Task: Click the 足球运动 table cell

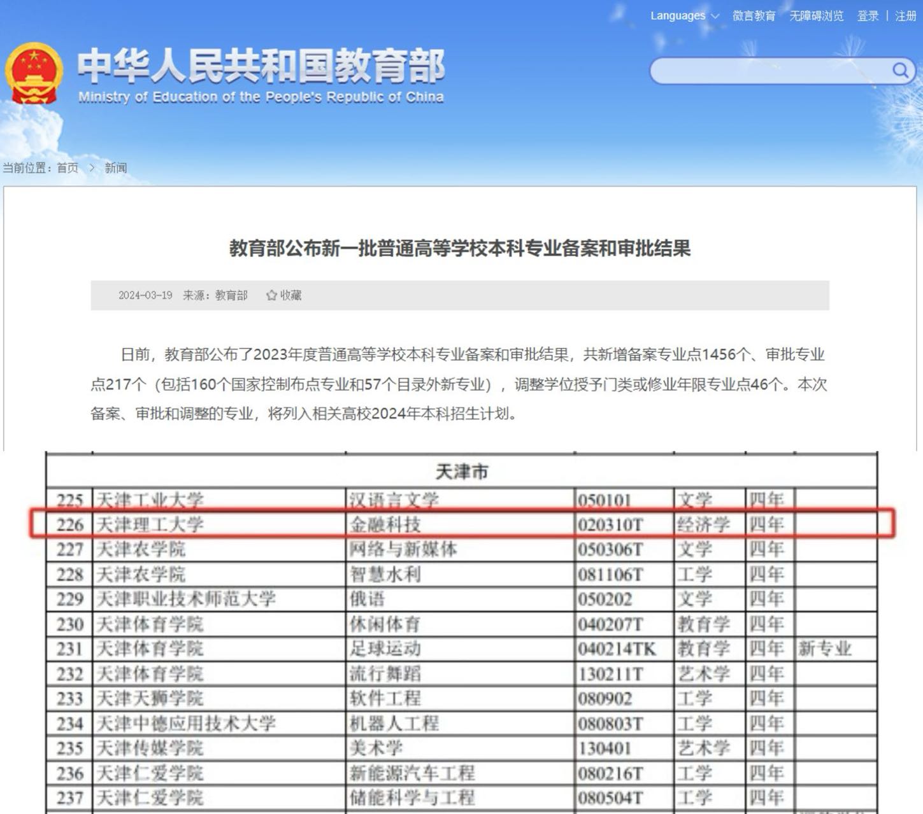Action: (x=385, y=649)
